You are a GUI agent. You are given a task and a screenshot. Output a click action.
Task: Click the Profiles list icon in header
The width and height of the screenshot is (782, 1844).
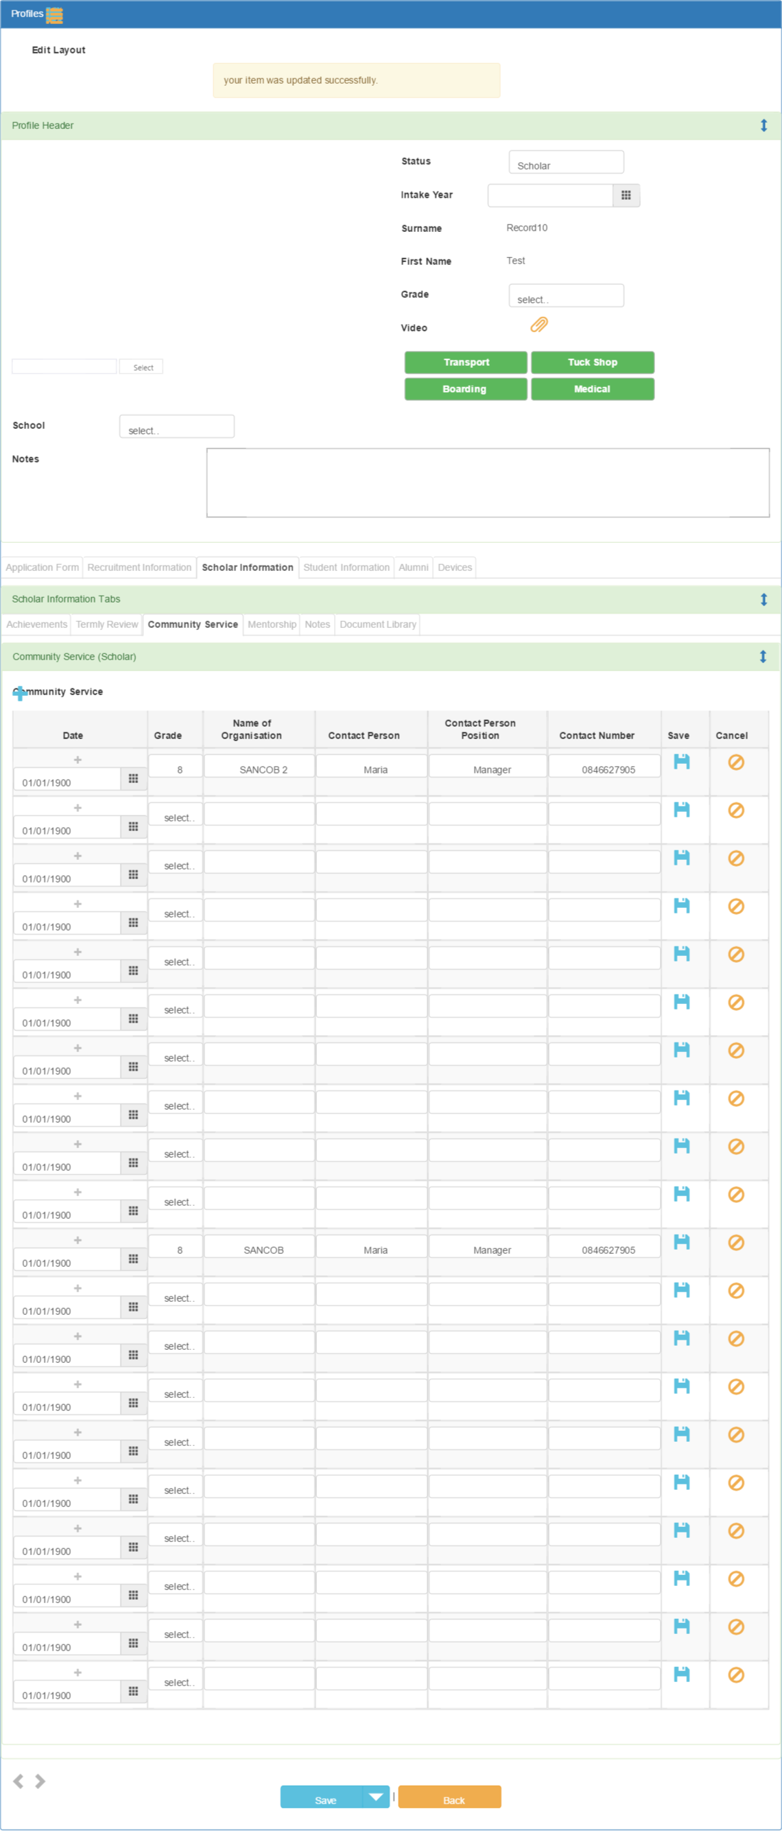54,14
